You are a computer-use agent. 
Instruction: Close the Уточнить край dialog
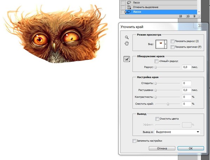click(x=200, y=26)
